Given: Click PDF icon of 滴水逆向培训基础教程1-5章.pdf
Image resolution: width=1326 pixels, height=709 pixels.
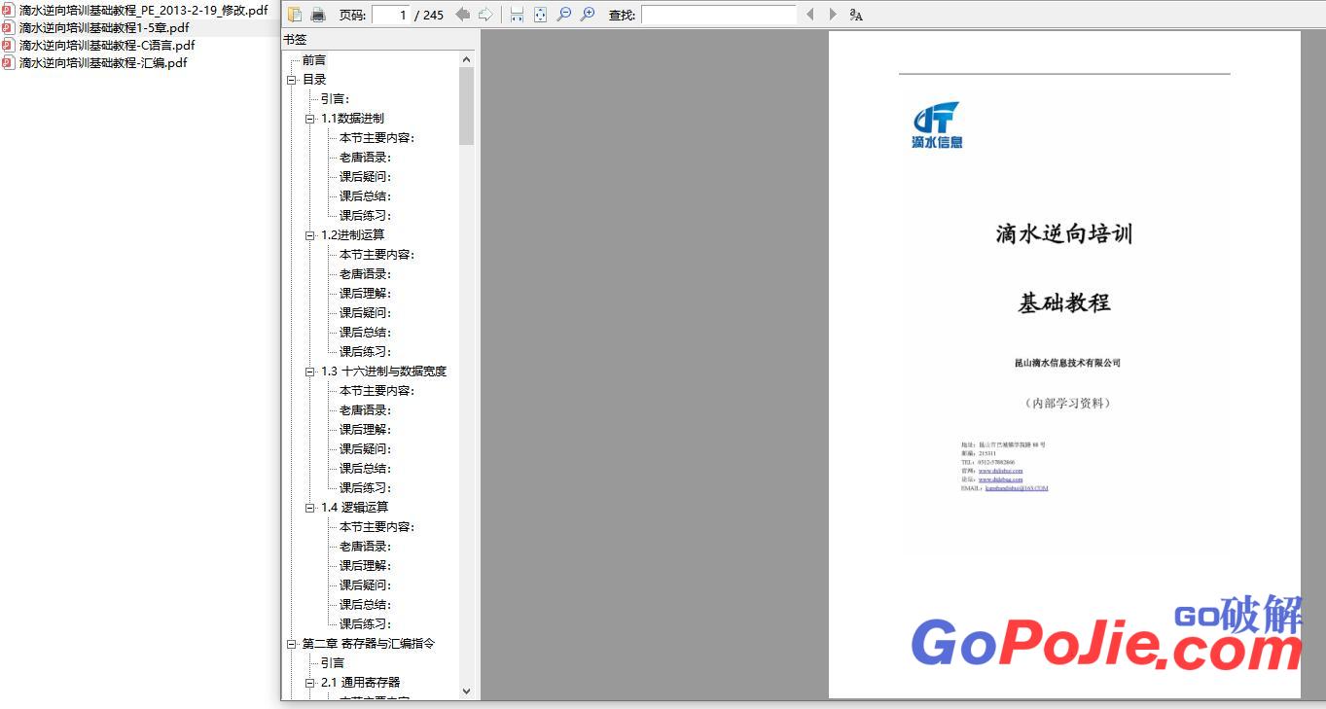Looking at the screenshot, I should pyautogui.click(x=8, y=27).
